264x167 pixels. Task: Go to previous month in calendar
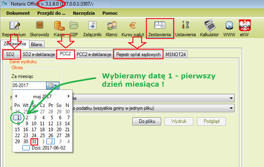point(16,96)
